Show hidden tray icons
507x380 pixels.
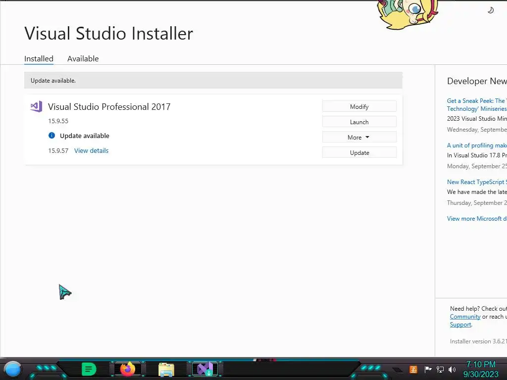click(398, 370)
